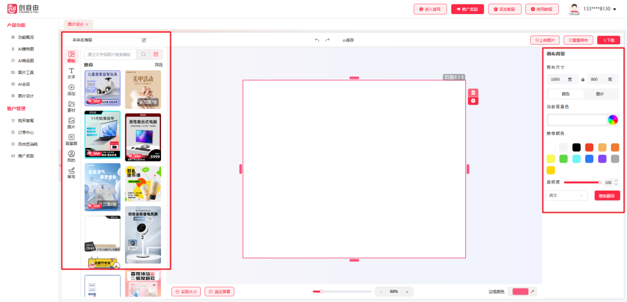This screenshot has width=627, height=302.
Task: Open the 文字 (Text) tool in sidebar
Action: tap(72, 73)
